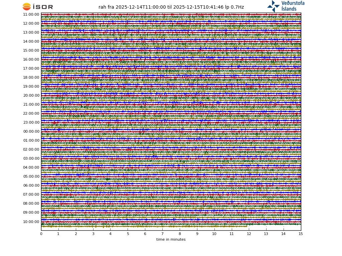The height and width of the screenshot is (256, 342).
Task: Click the ÍSOR logo text
Action: pyautogui.click(x=43, y=7)
